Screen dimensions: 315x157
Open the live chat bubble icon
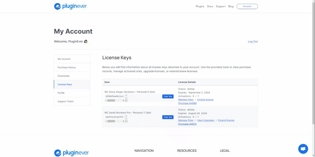click(x=303, y=149)
